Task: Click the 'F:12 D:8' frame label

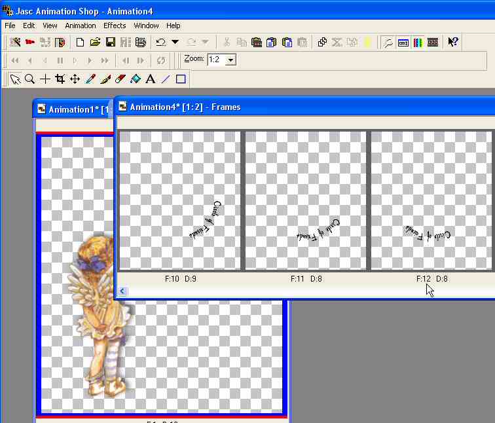Action: click(x=431, y=279)
